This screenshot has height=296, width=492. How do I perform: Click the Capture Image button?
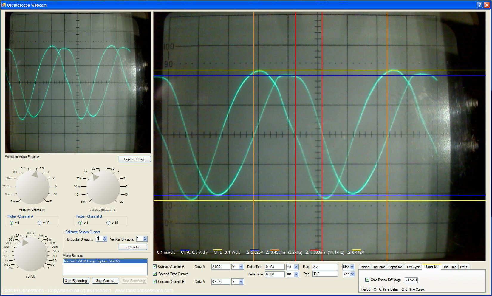134,159
